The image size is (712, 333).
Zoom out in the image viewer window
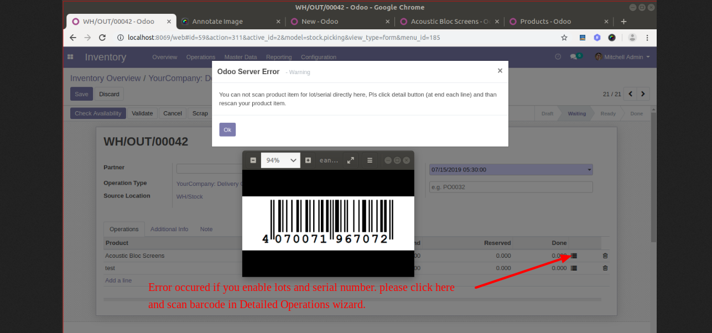pyautogui.click(x=253, y=160)
